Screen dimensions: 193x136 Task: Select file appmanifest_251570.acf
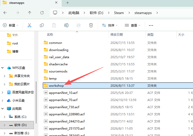(118, 128)
